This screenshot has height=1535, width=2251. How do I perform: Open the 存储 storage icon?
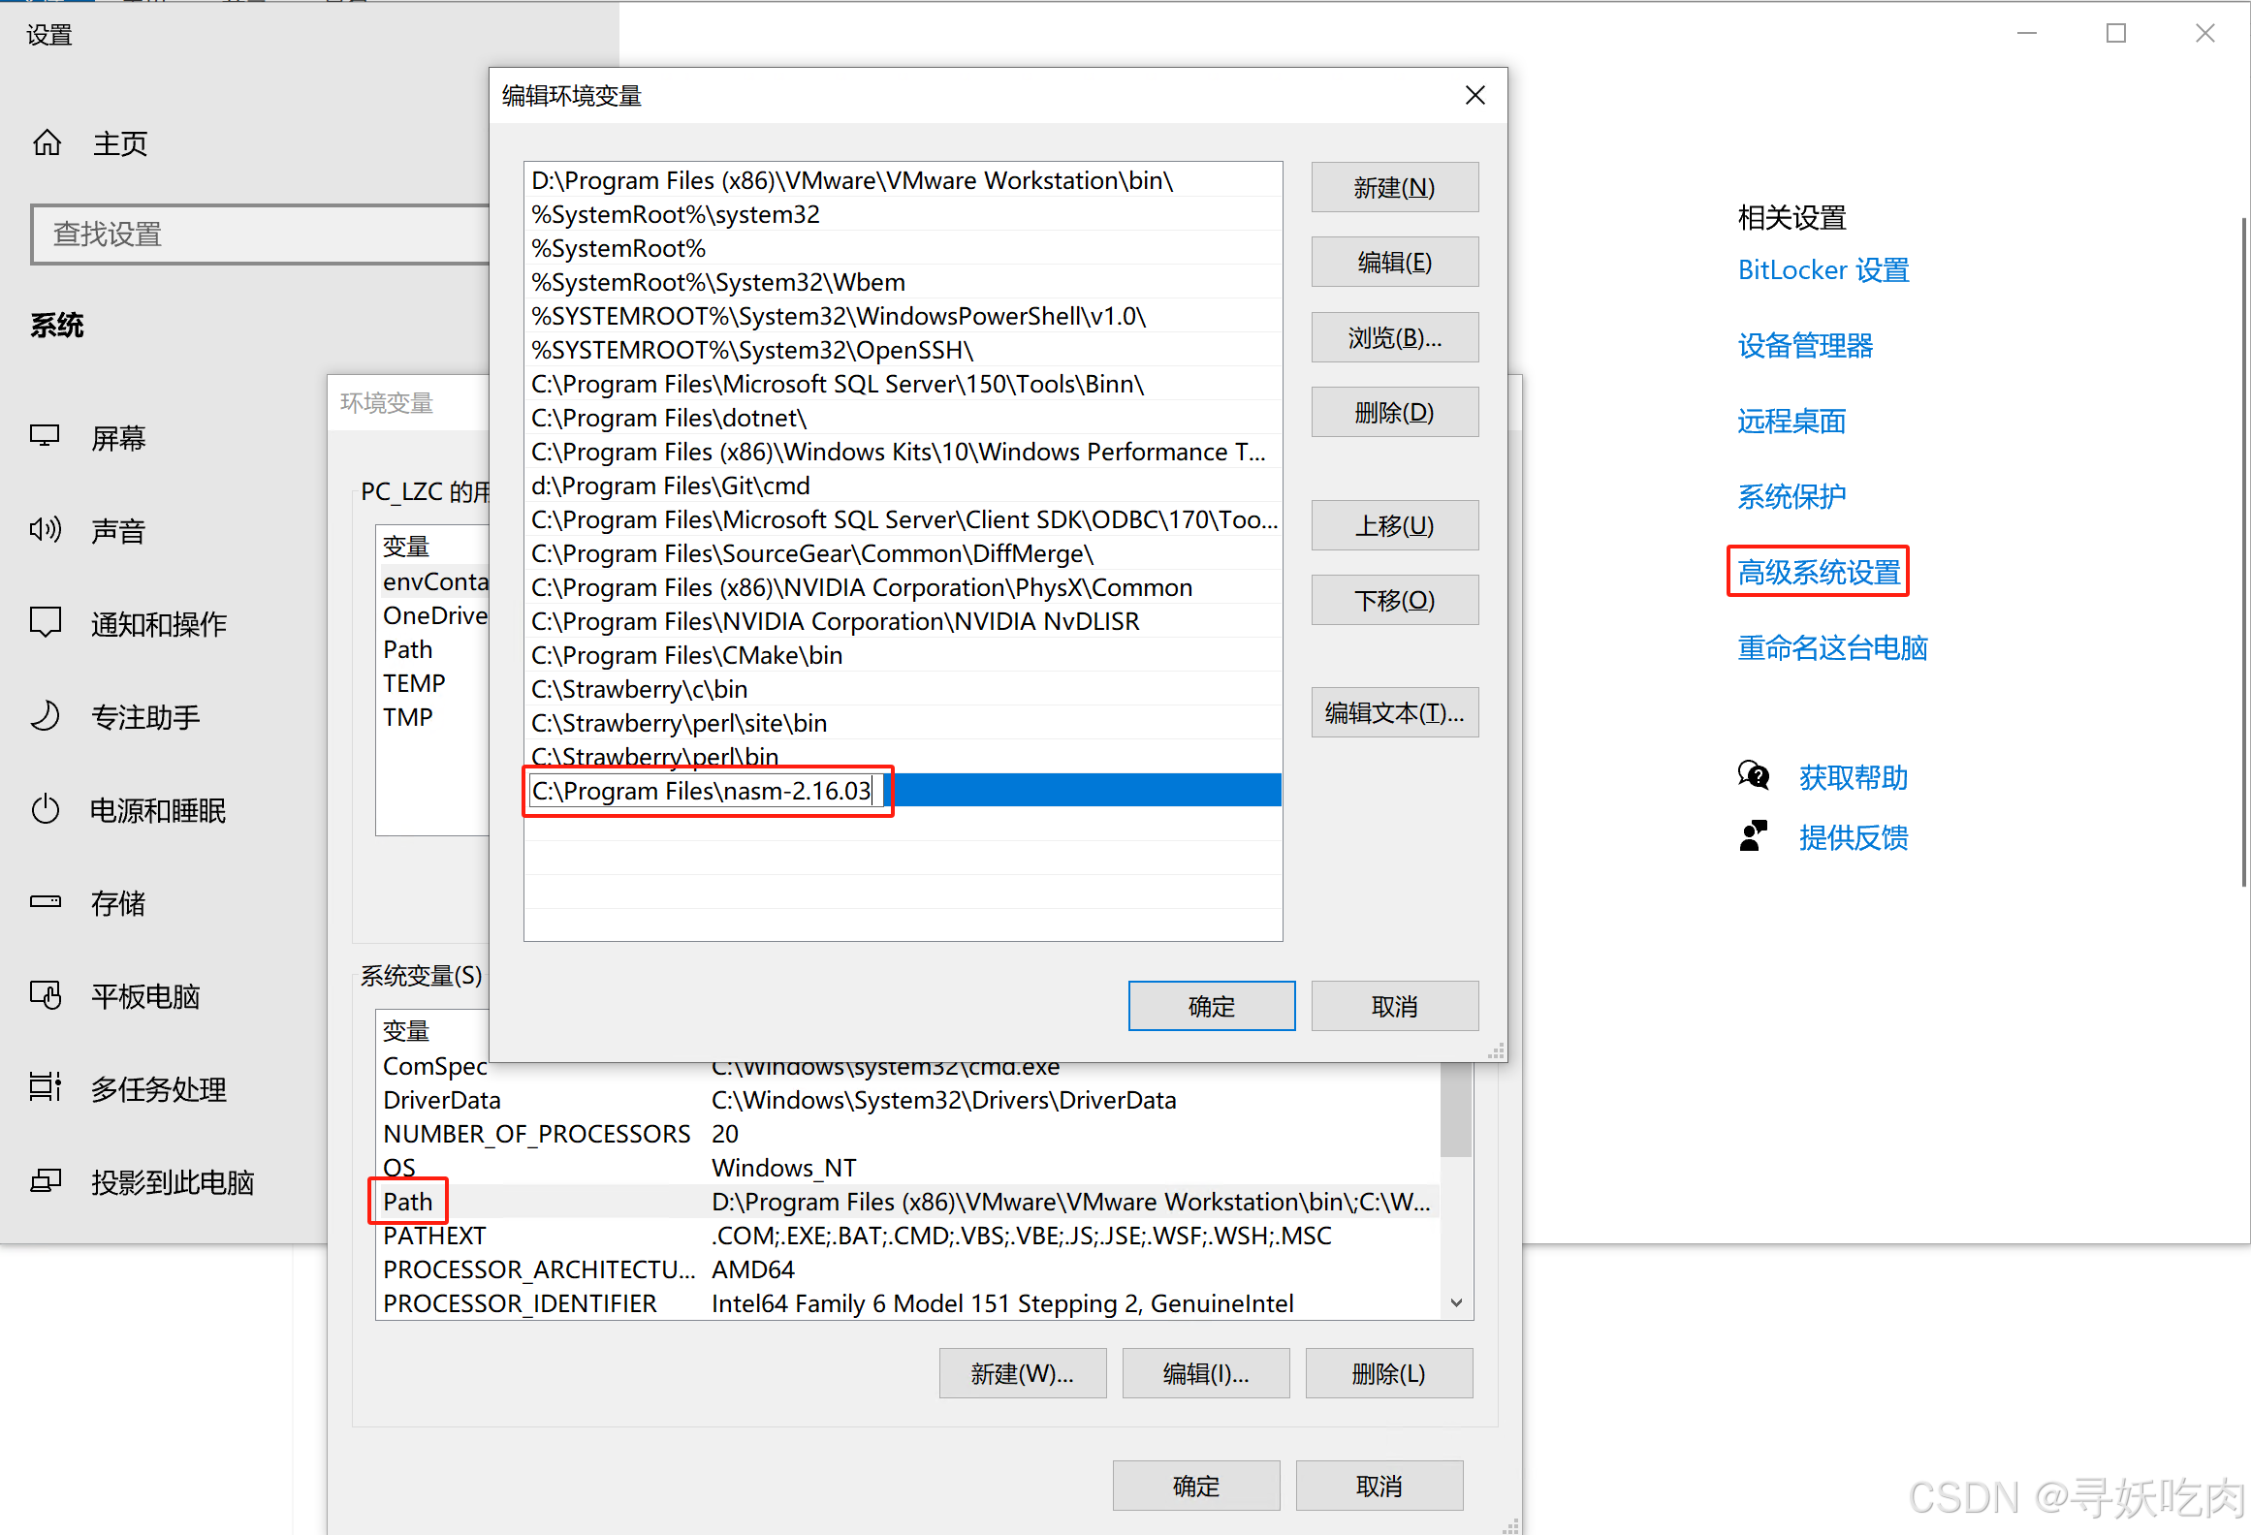pyautogui.click(x=45, y=902)
